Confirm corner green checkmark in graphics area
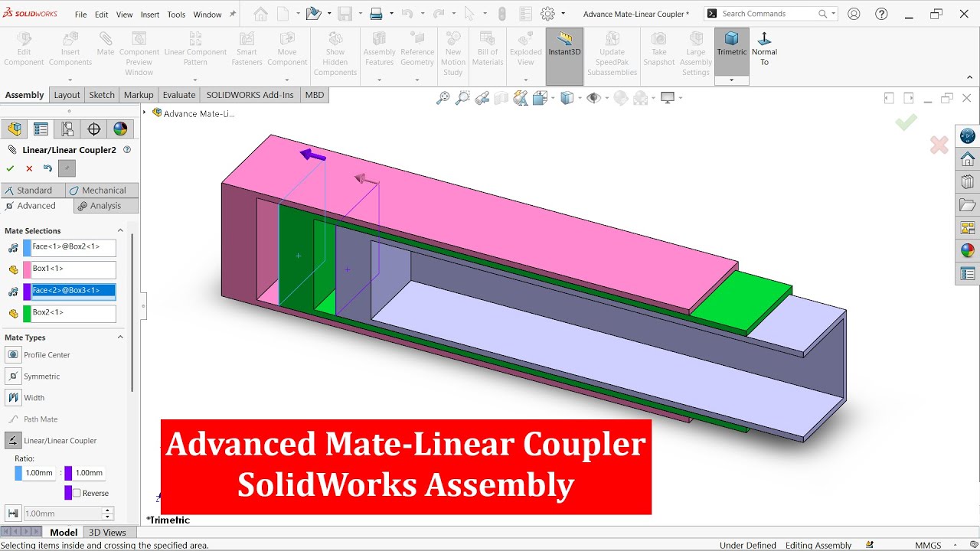Screen dimensions: 980x551 pos(906,122)
